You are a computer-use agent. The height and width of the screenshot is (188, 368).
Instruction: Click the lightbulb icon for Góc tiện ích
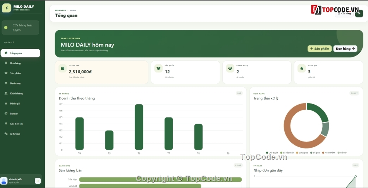coord(6,124)
